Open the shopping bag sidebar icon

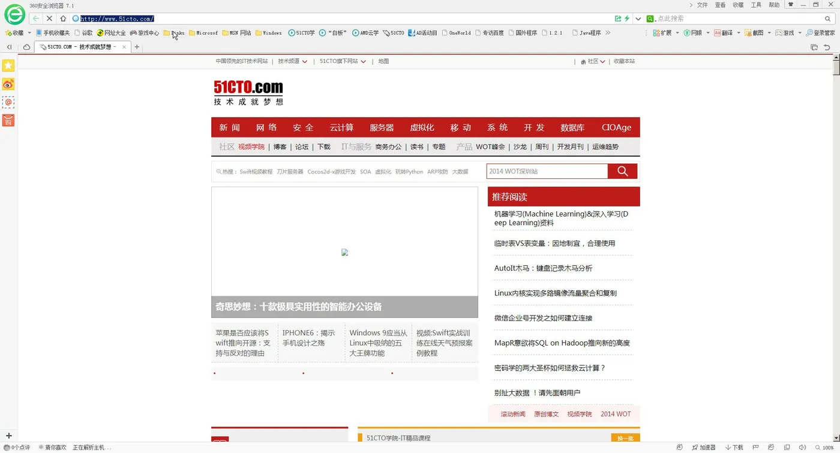pos(8,120)
